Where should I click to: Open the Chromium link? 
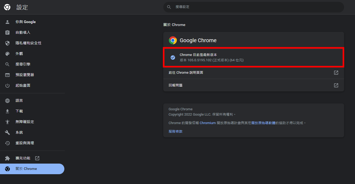[208, 123]
